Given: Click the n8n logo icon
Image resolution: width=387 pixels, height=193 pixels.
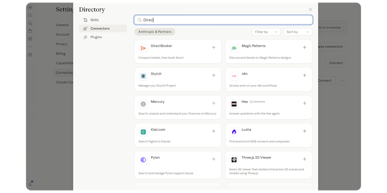Looking at the screenshot, I should pos(234,76).
